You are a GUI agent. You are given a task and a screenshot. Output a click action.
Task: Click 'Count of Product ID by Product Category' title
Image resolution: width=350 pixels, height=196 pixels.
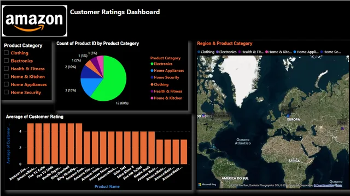click(97, 44)
